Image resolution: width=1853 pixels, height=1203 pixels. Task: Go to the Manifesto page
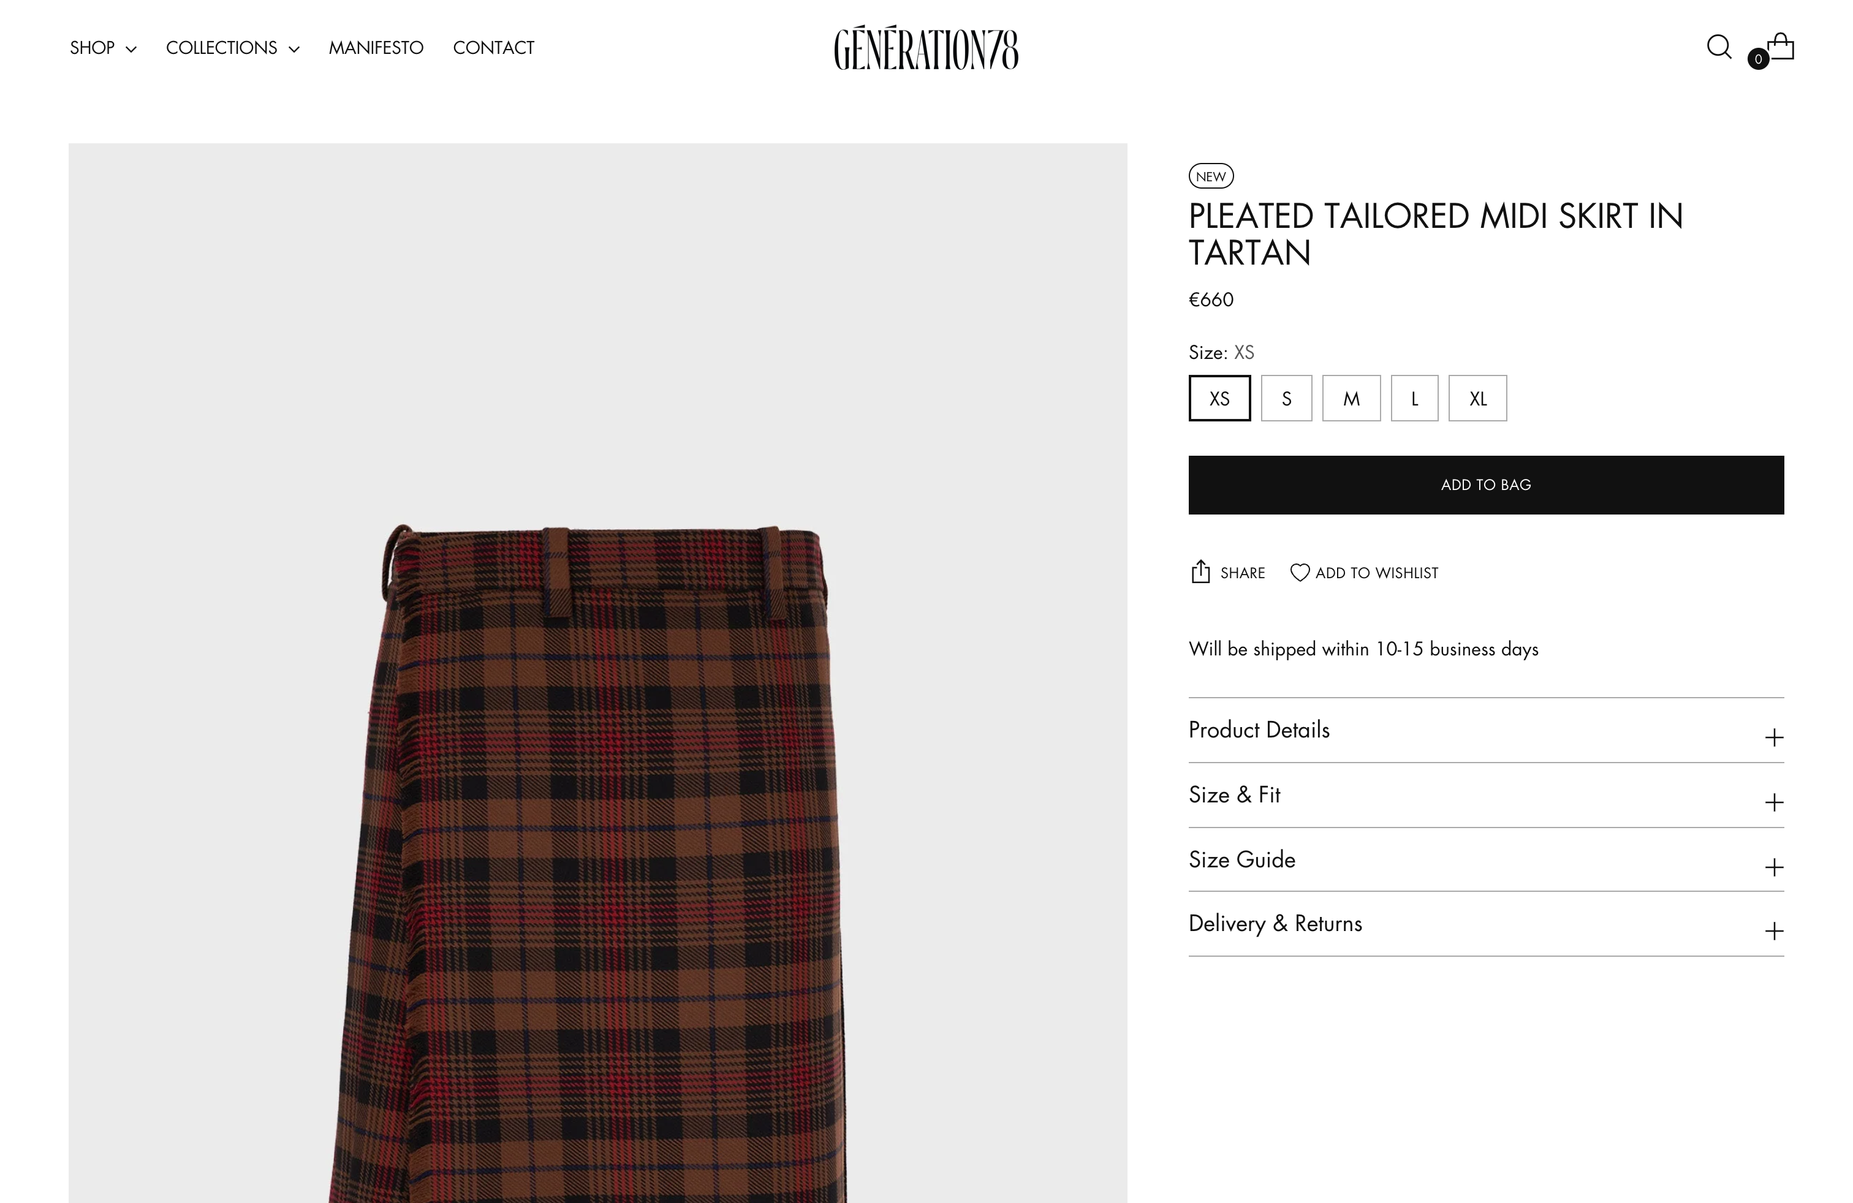(376, 48)
